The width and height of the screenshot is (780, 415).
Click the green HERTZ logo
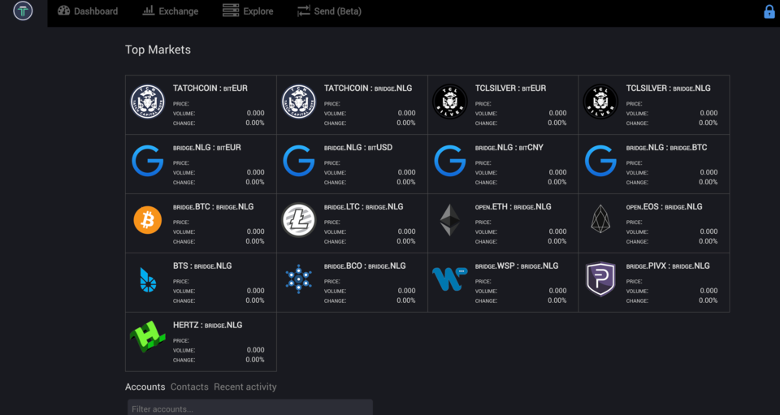[148, 337]
